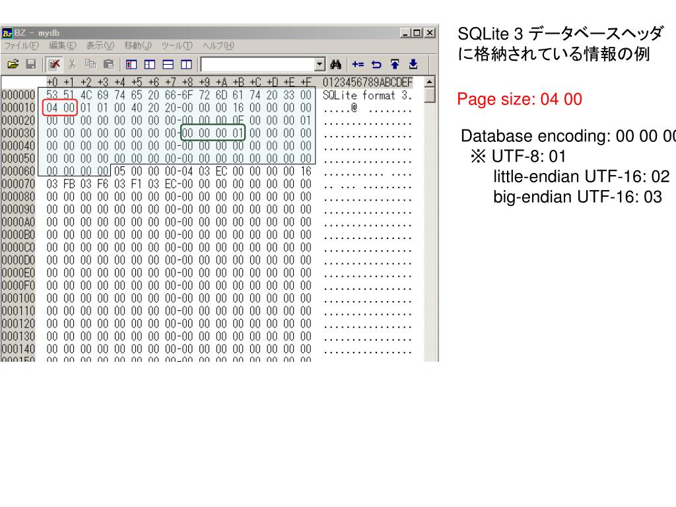
Task: Click the Save floppy disk icon
Action: click(x=31, y=64)
